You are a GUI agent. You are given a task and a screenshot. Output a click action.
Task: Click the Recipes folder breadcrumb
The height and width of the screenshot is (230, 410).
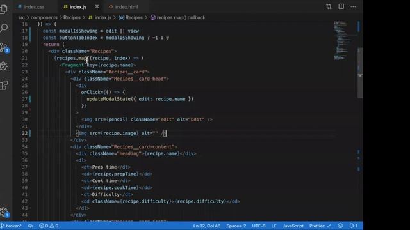pyautogui.click(x=72, y=17)
